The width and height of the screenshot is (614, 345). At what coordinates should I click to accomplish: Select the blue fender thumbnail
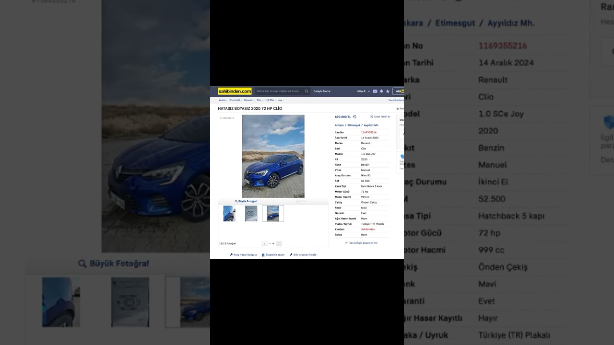coord(229,214)
